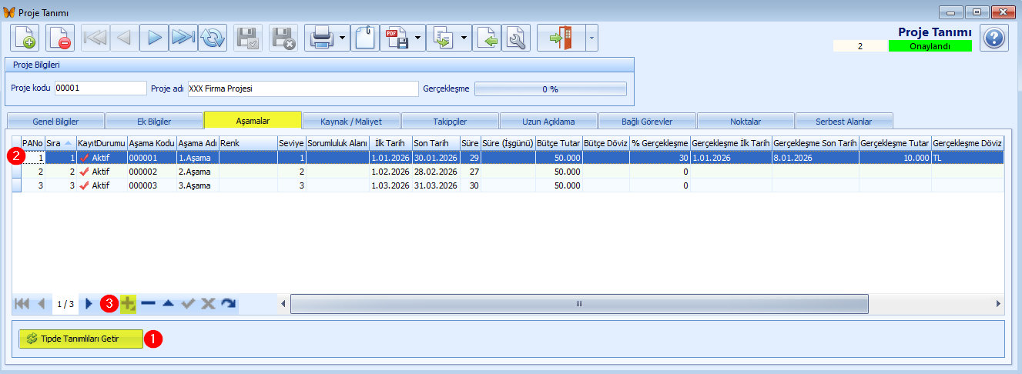
Task: Click the refresh icon in top toolbar
Action: coord(212,38)
